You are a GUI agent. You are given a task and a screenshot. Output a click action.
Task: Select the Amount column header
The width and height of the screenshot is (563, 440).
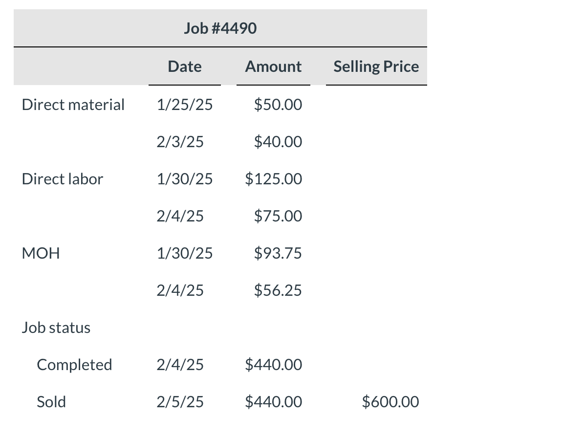tap(273, 66)
